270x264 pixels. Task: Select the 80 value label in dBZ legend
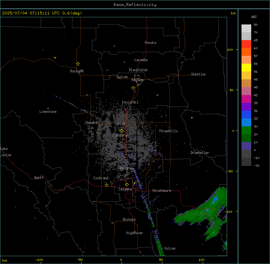click(256, 25)
